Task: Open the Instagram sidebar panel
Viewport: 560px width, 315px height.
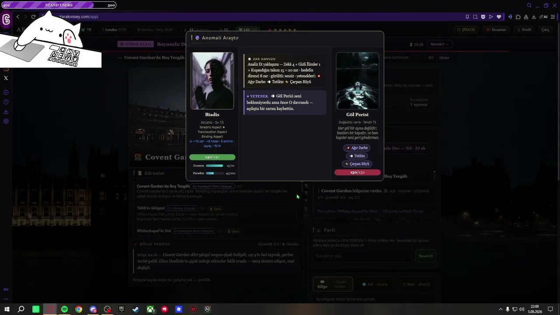Action: point(6,69)
